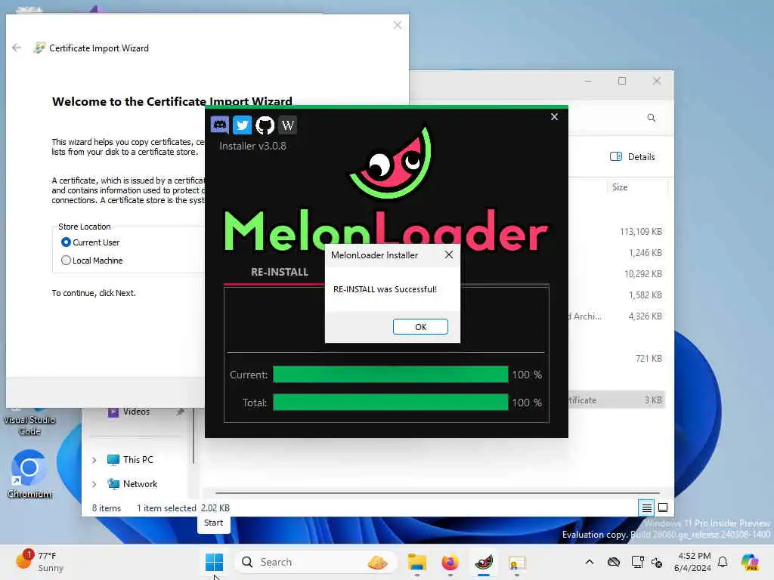Close the MelonLoader Installer success dialog
Image resolution: width=774 pixels, height=580 pixels.
pyautogui.click(x=449, y=255)
